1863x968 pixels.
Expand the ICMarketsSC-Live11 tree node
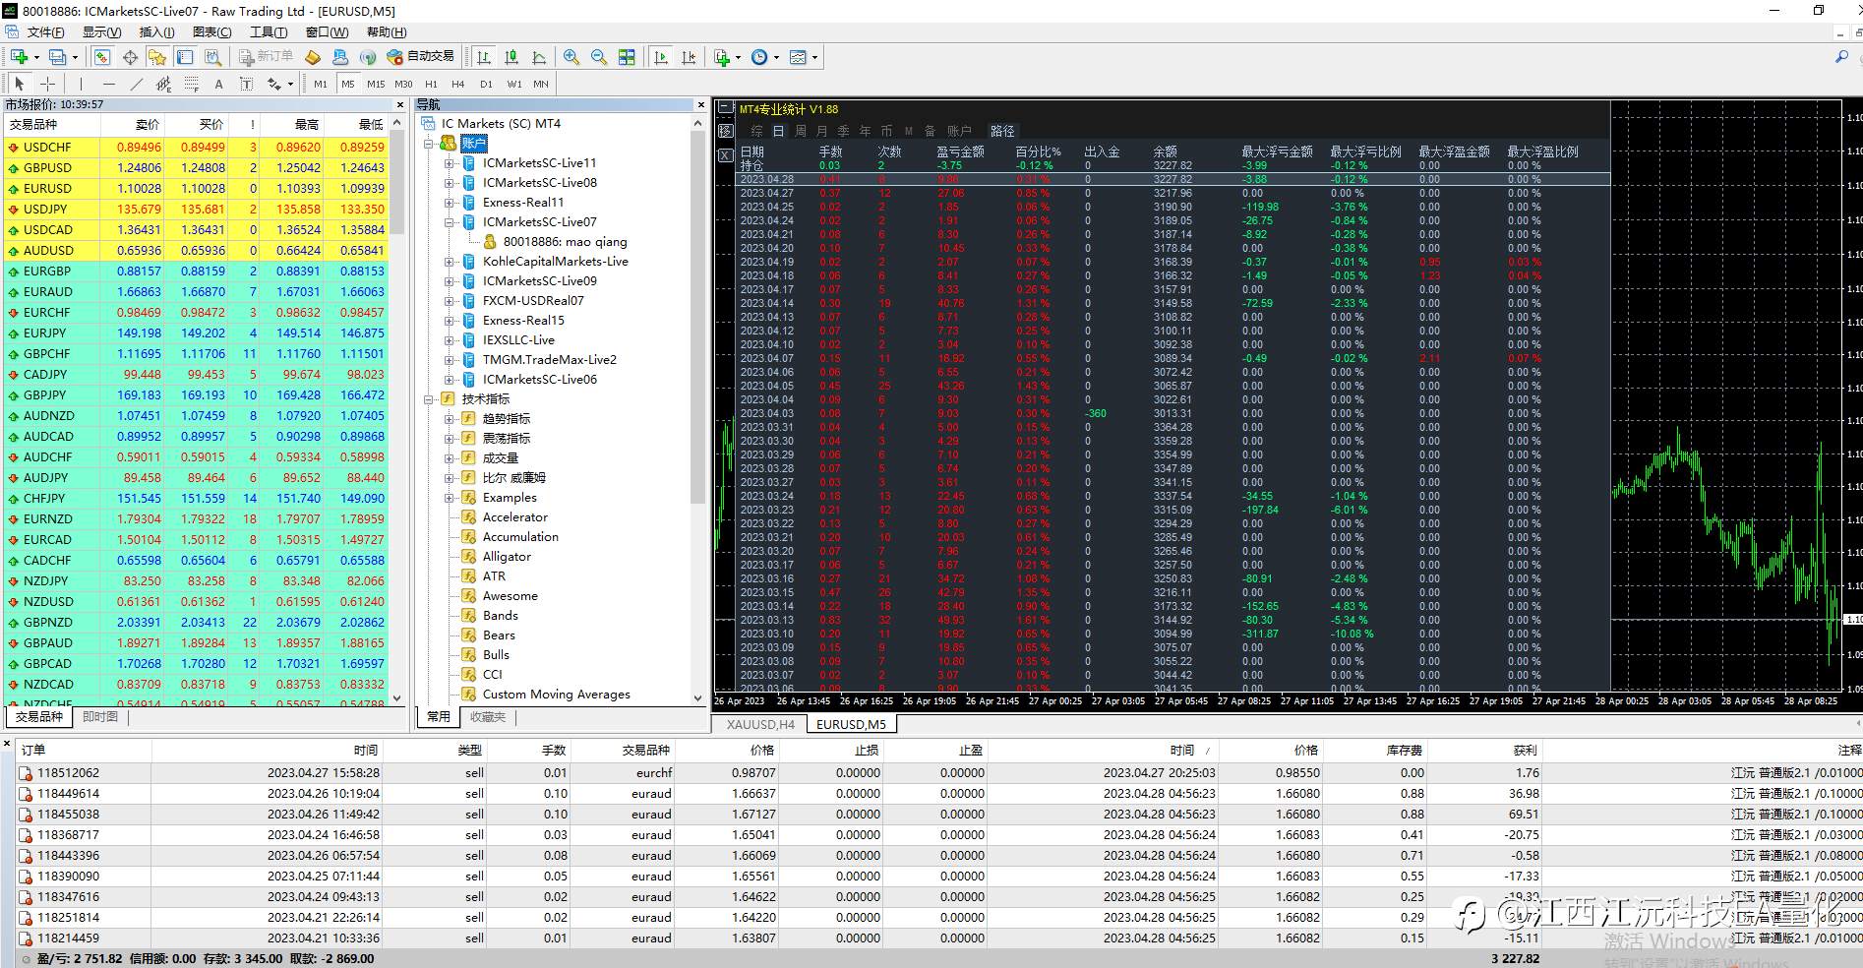coord(450,163)
